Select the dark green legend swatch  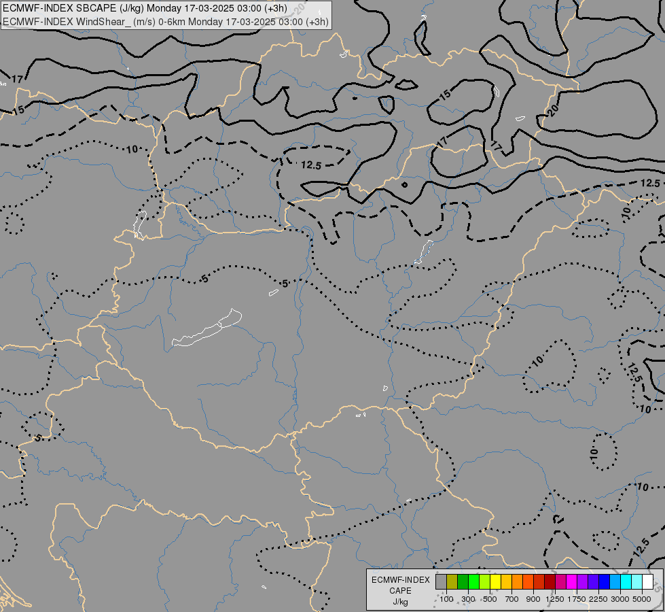click(x=463, y=582)
